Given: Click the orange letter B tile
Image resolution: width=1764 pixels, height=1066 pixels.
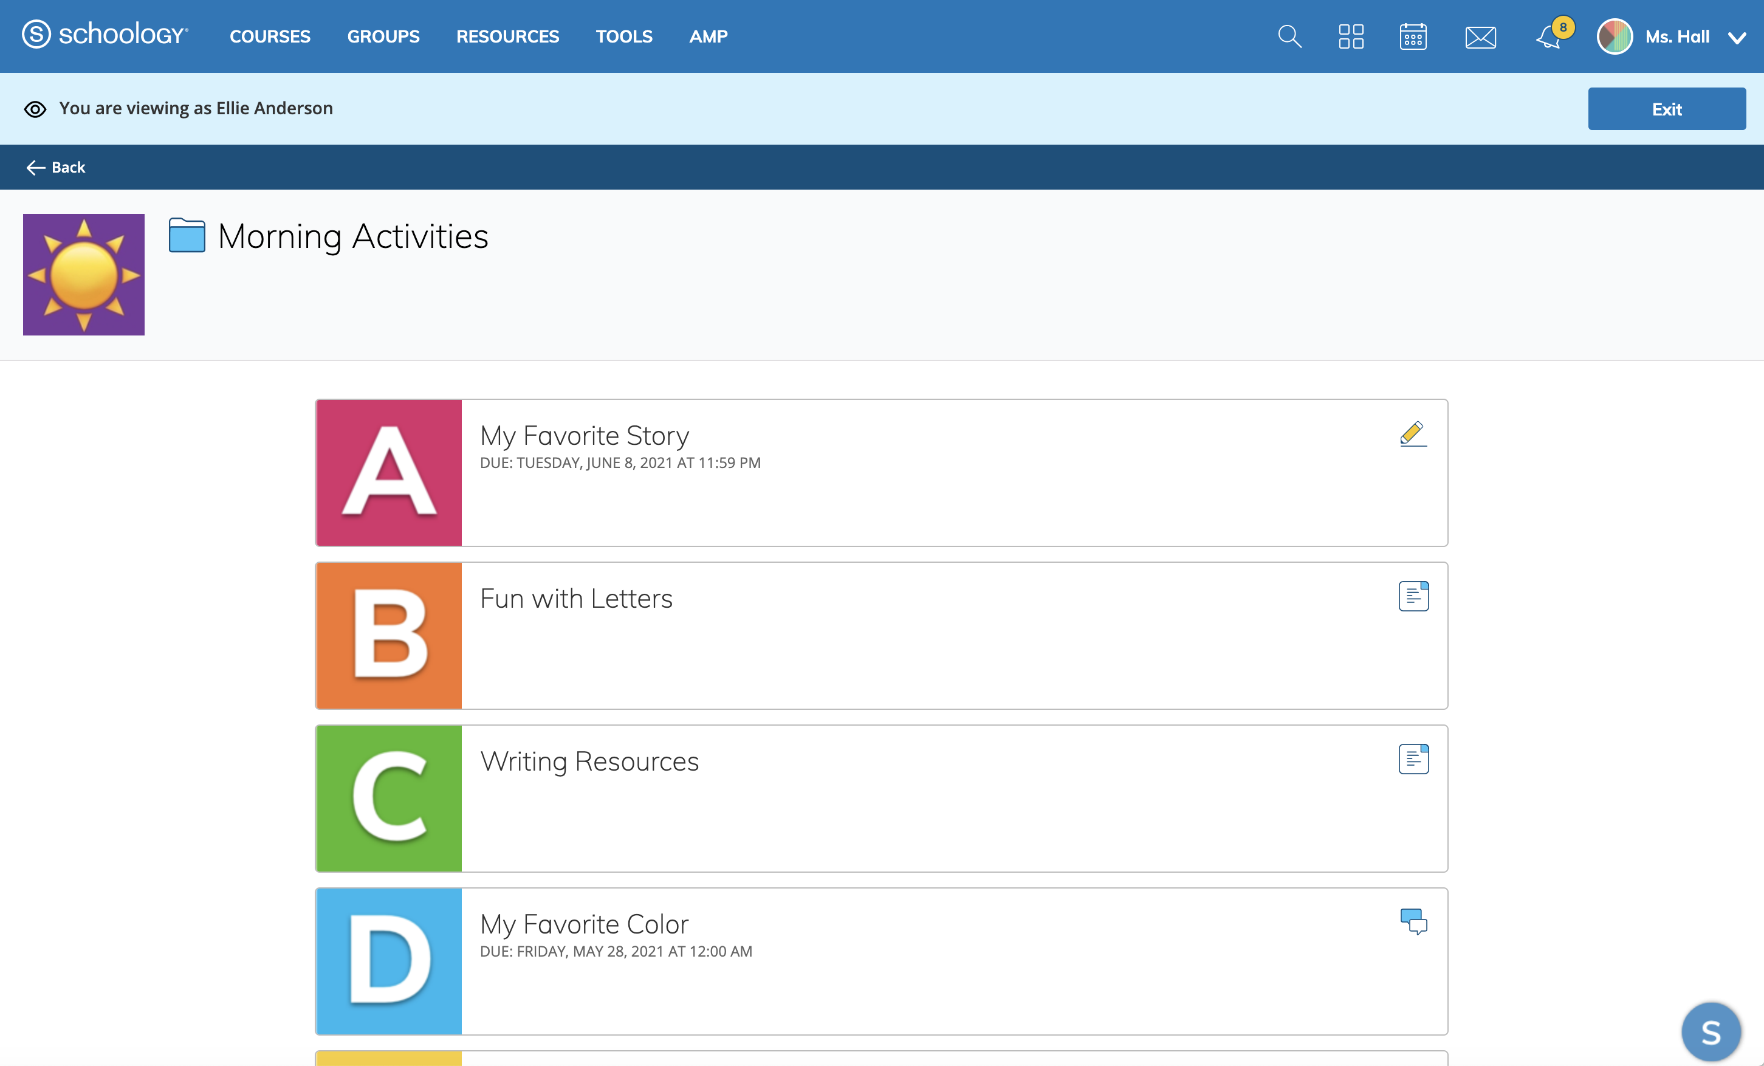Looking at the screenshot, I should (389, 636).
